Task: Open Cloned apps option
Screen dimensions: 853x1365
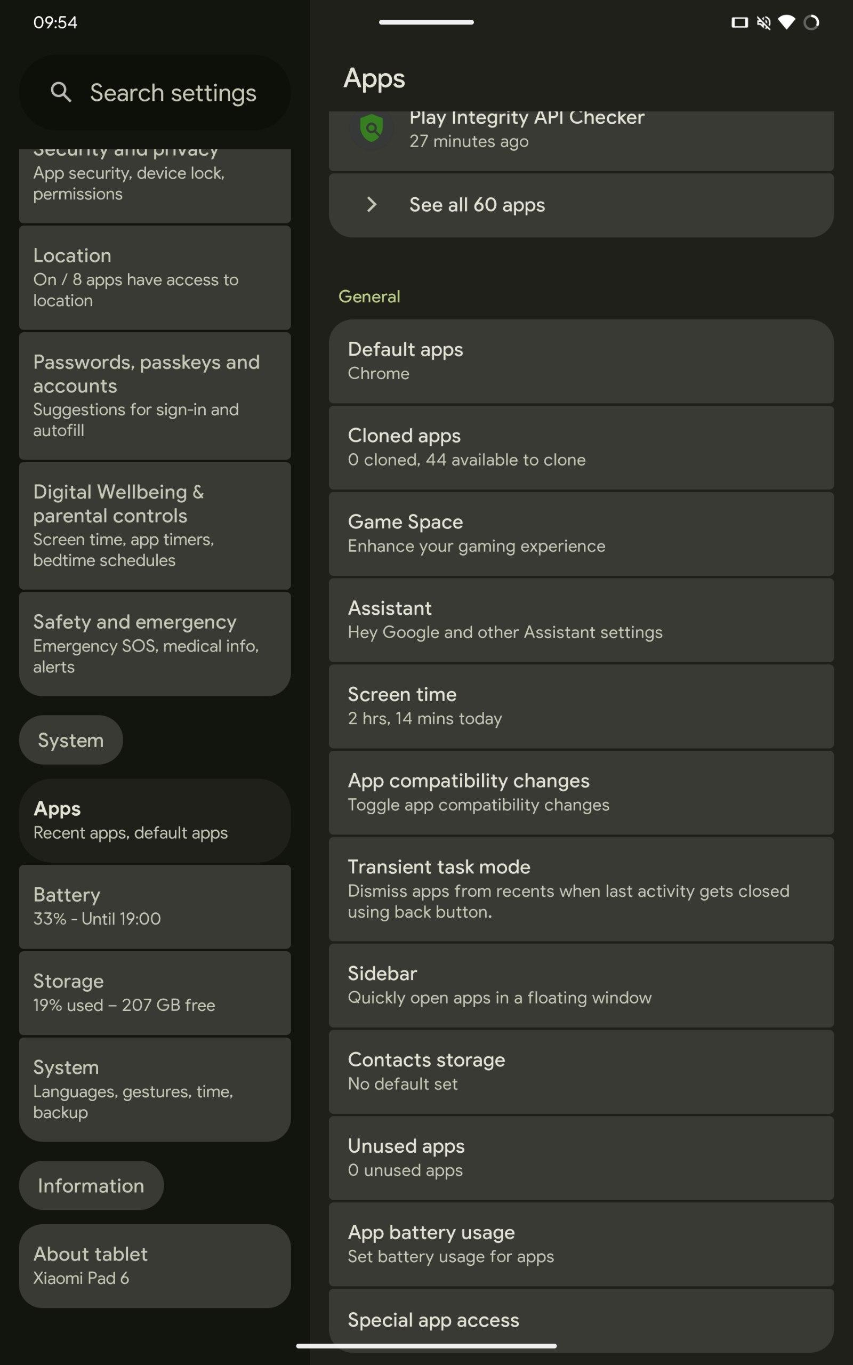Action: click(581, 447)
